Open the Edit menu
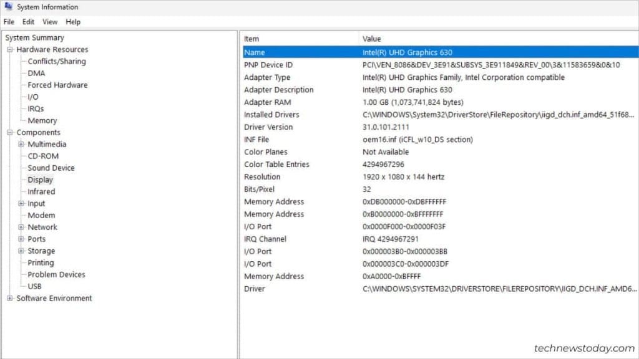 (28, 21)
